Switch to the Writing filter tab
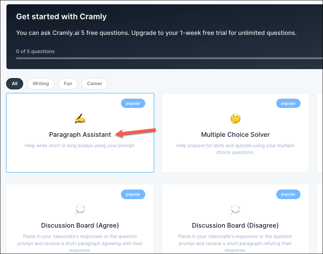The width and height of the screenshot is (323, 254). [41, 84]
